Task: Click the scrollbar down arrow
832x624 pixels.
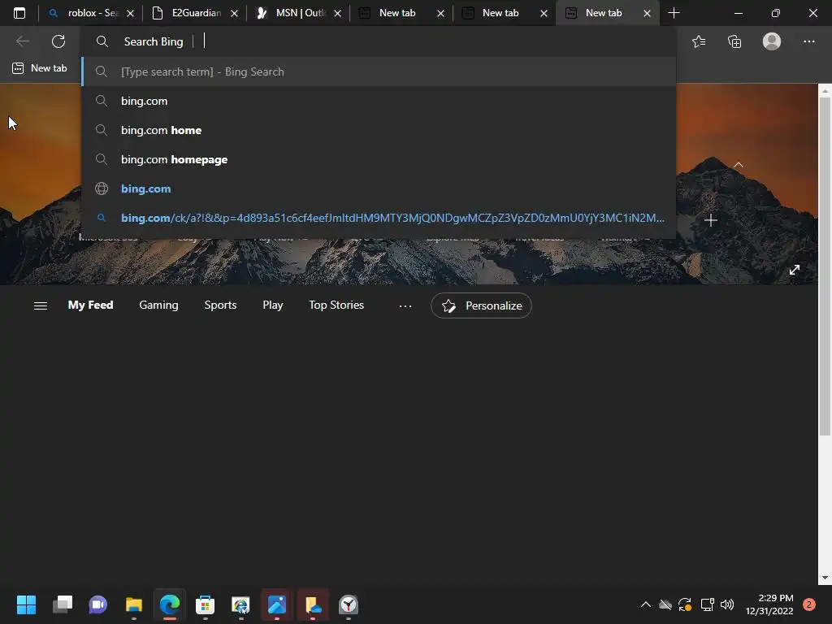Action: pyautogui.click(x=825, y=578)
